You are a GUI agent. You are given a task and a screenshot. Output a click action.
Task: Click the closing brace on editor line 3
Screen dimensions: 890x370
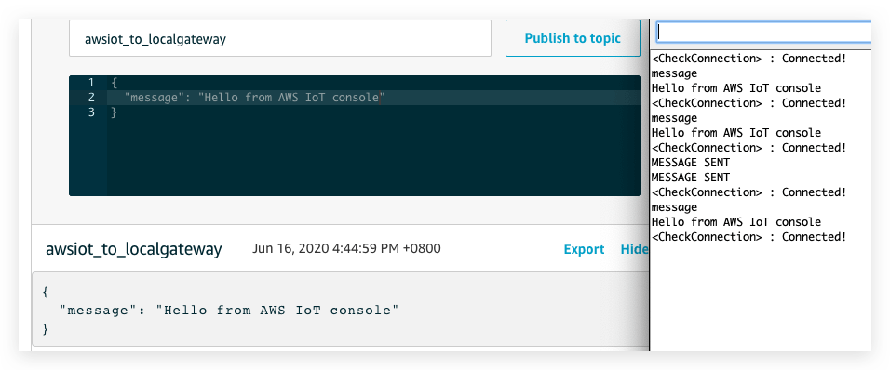point(114,112)
